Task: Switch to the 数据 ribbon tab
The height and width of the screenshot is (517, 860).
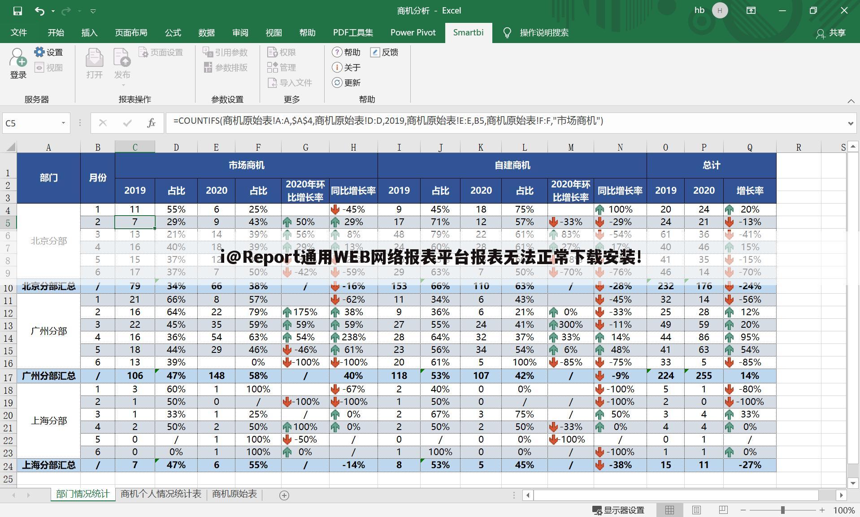Action: click(x=207, y=32)
